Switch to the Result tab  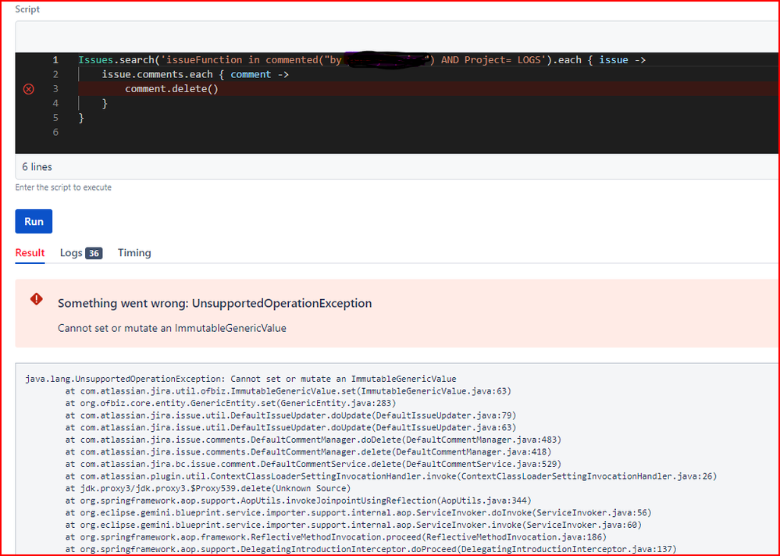tap(30, 253)
